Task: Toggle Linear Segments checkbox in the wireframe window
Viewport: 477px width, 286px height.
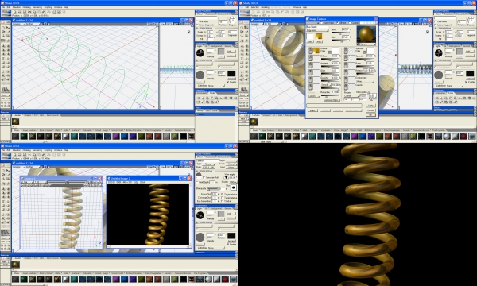Action: (x=197, y=25)
